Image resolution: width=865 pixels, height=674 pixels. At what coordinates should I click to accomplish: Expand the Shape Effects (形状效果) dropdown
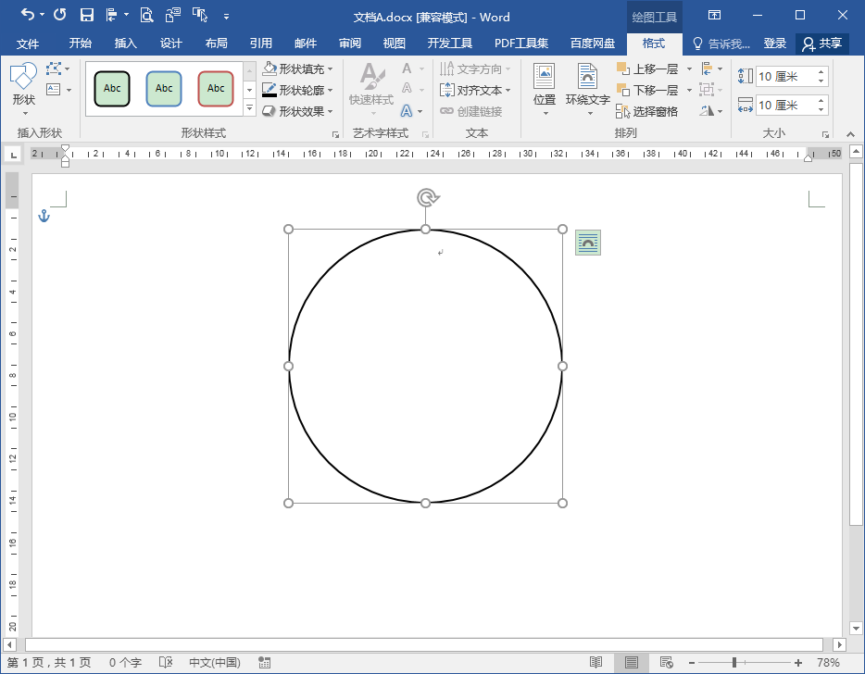331,111
